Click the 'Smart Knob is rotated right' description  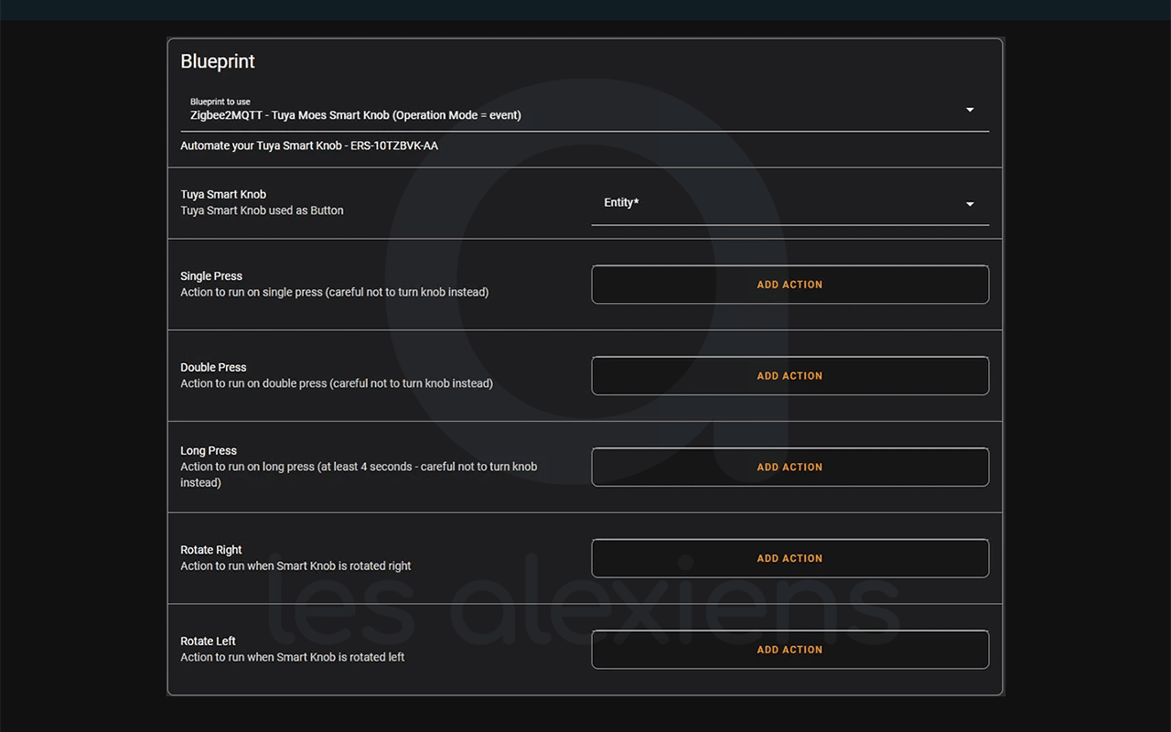tap(295, 566)
